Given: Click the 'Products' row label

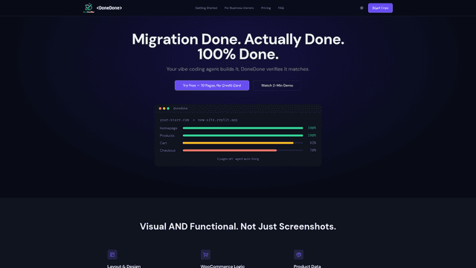Looking at the screenshot, I should [167, 135].
